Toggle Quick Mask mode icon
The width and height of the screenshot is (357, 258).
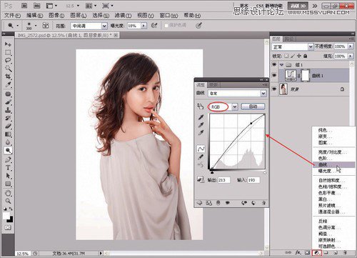[8, 227]
